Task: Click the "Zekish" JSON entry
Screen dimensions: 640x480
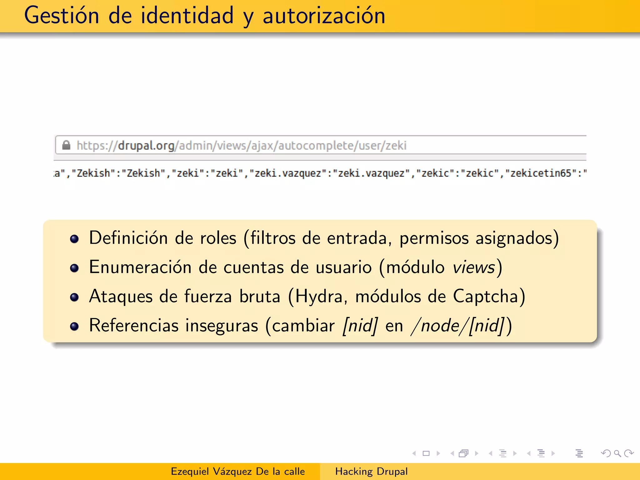Action: click(x=118, y=173)
